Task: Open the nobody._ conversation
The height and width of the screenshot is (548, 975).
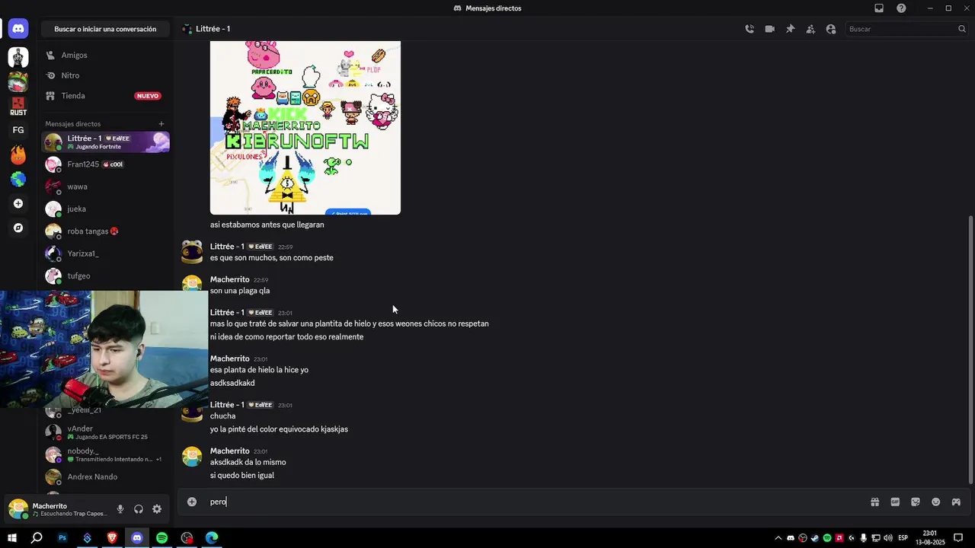Action: tap(106, 454)
